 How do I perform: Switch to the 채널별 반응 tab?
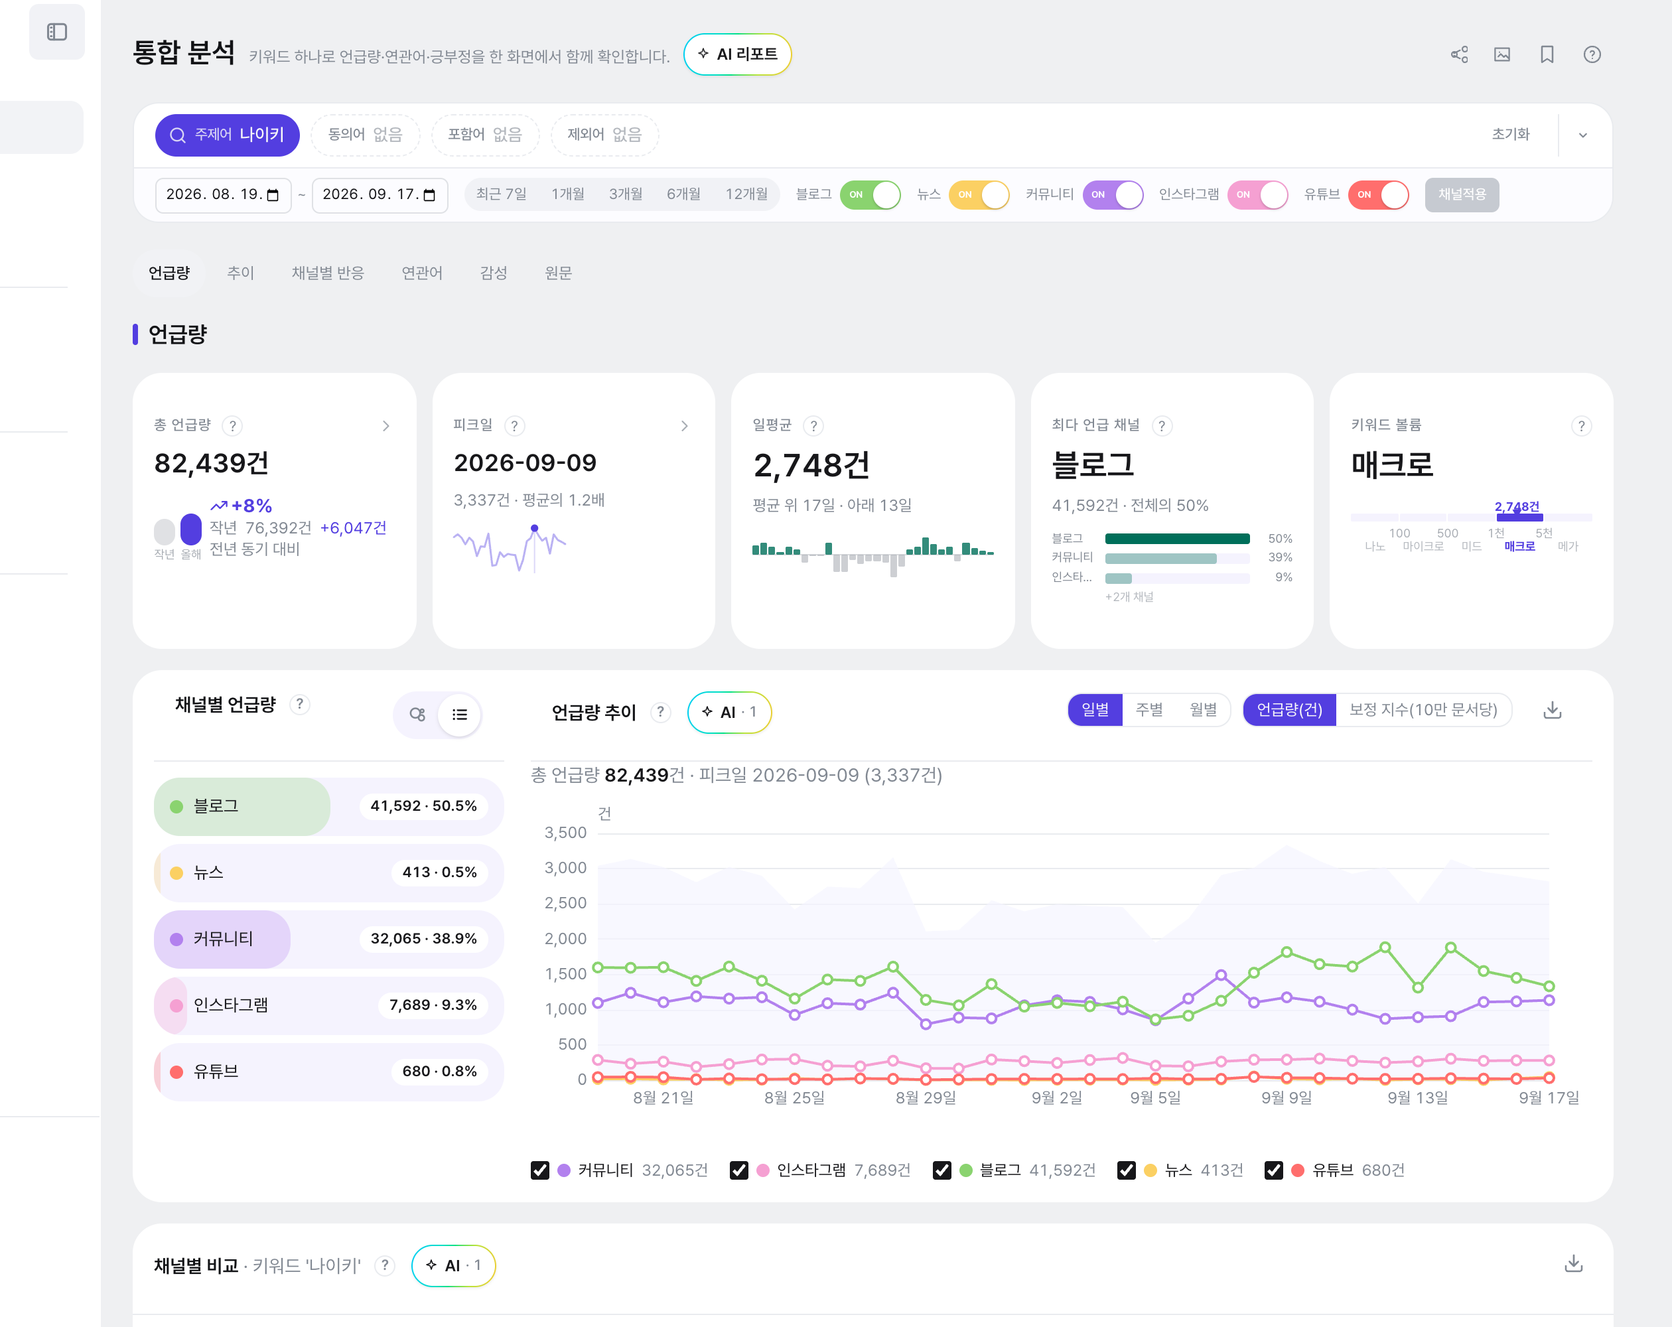(327, 273)
